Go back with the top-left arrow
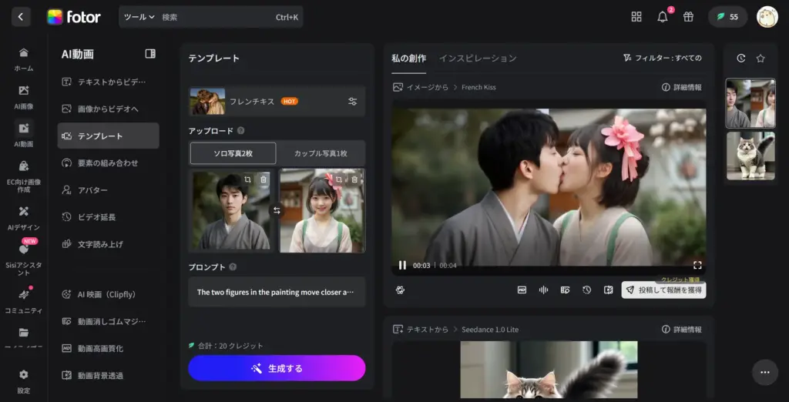 pos(21,17)
